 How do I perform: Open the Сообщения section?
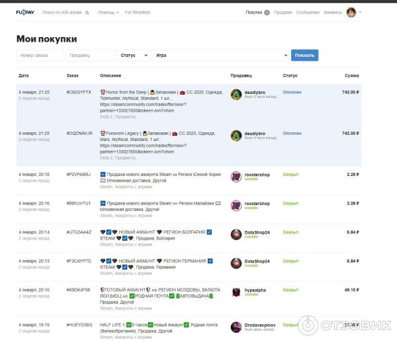(308, 12)
